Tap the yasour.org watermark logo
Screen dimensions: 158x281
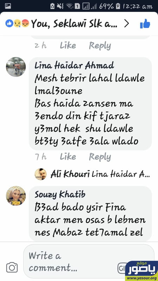(x=141, y=271)
